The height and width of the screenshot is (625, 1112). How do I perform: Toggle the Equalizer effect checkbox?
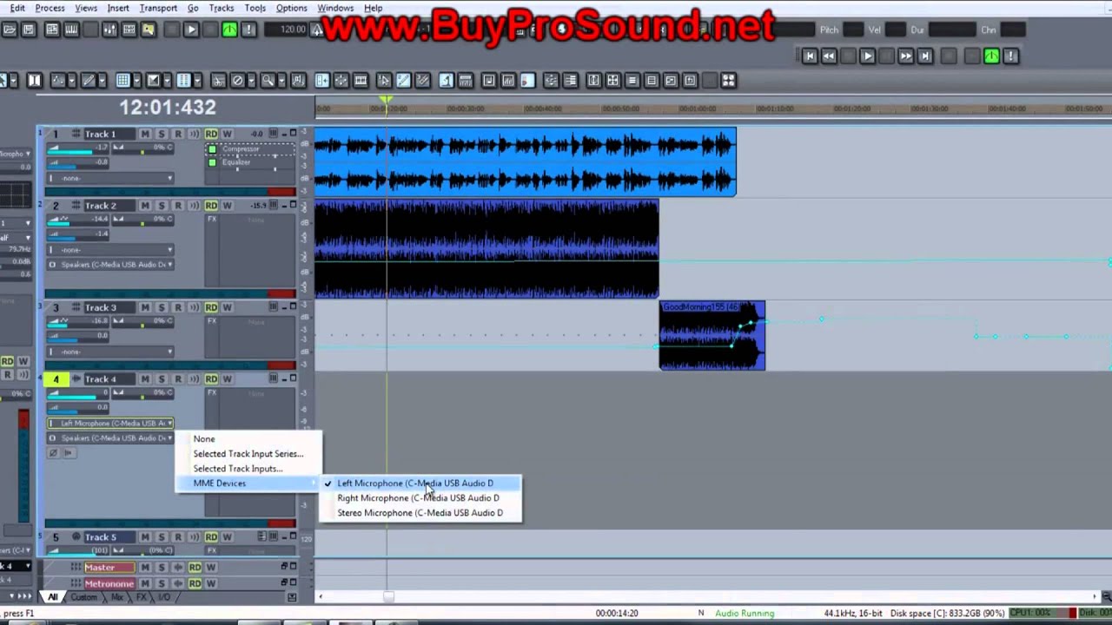[x=212, y=162]
